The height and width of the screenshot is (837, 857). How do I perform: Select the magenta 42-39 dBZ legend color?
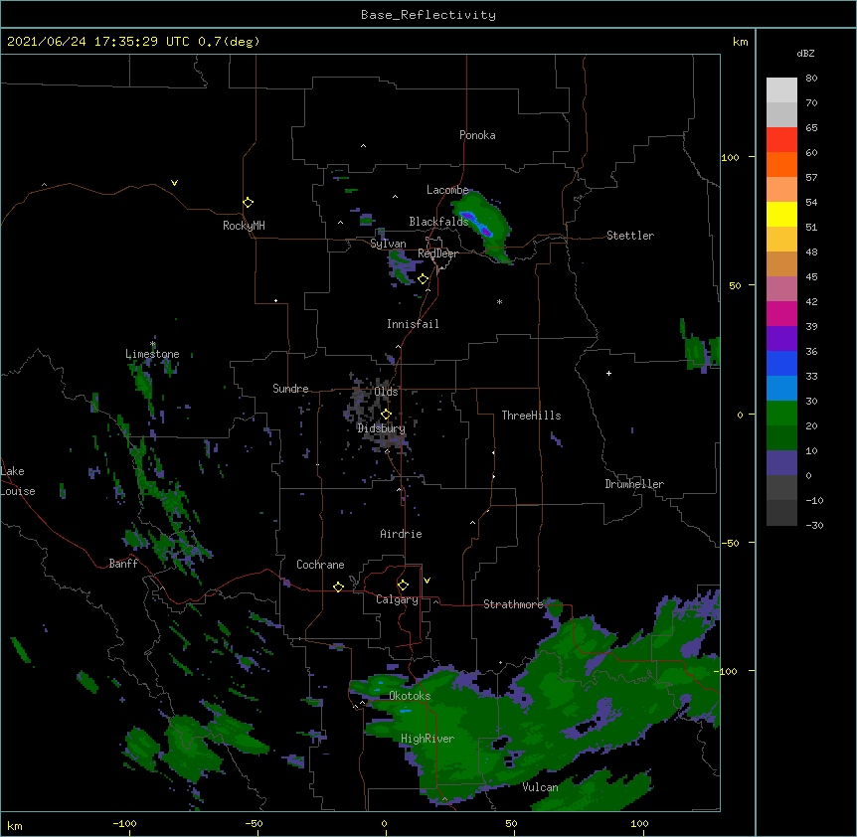781,313
